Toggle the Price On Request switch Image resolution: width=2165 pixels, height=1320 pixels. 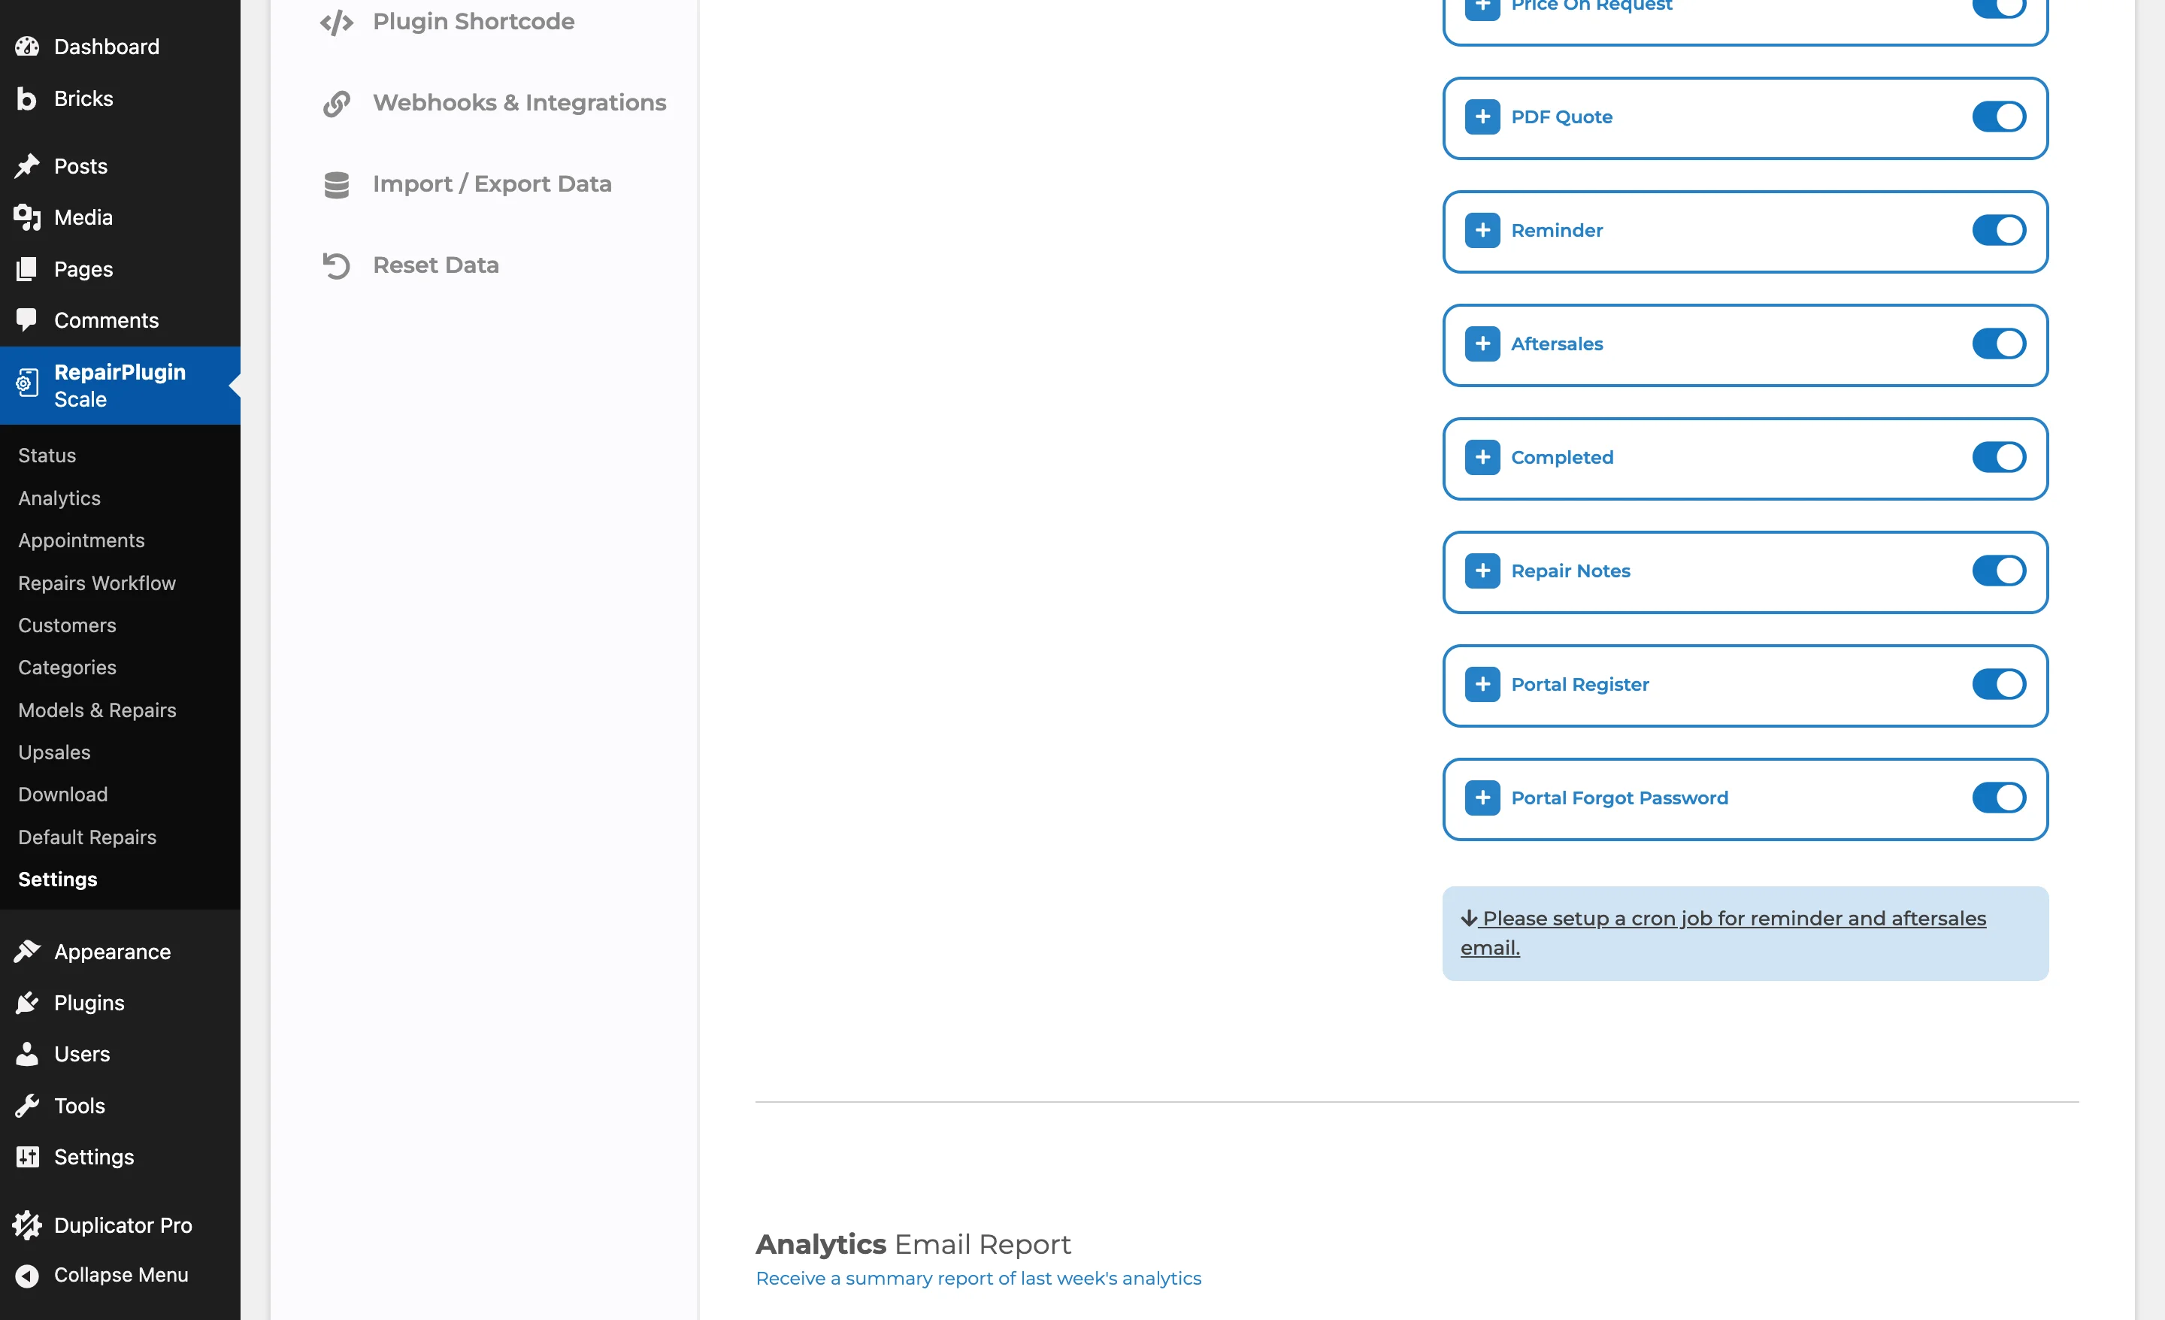1999,7
